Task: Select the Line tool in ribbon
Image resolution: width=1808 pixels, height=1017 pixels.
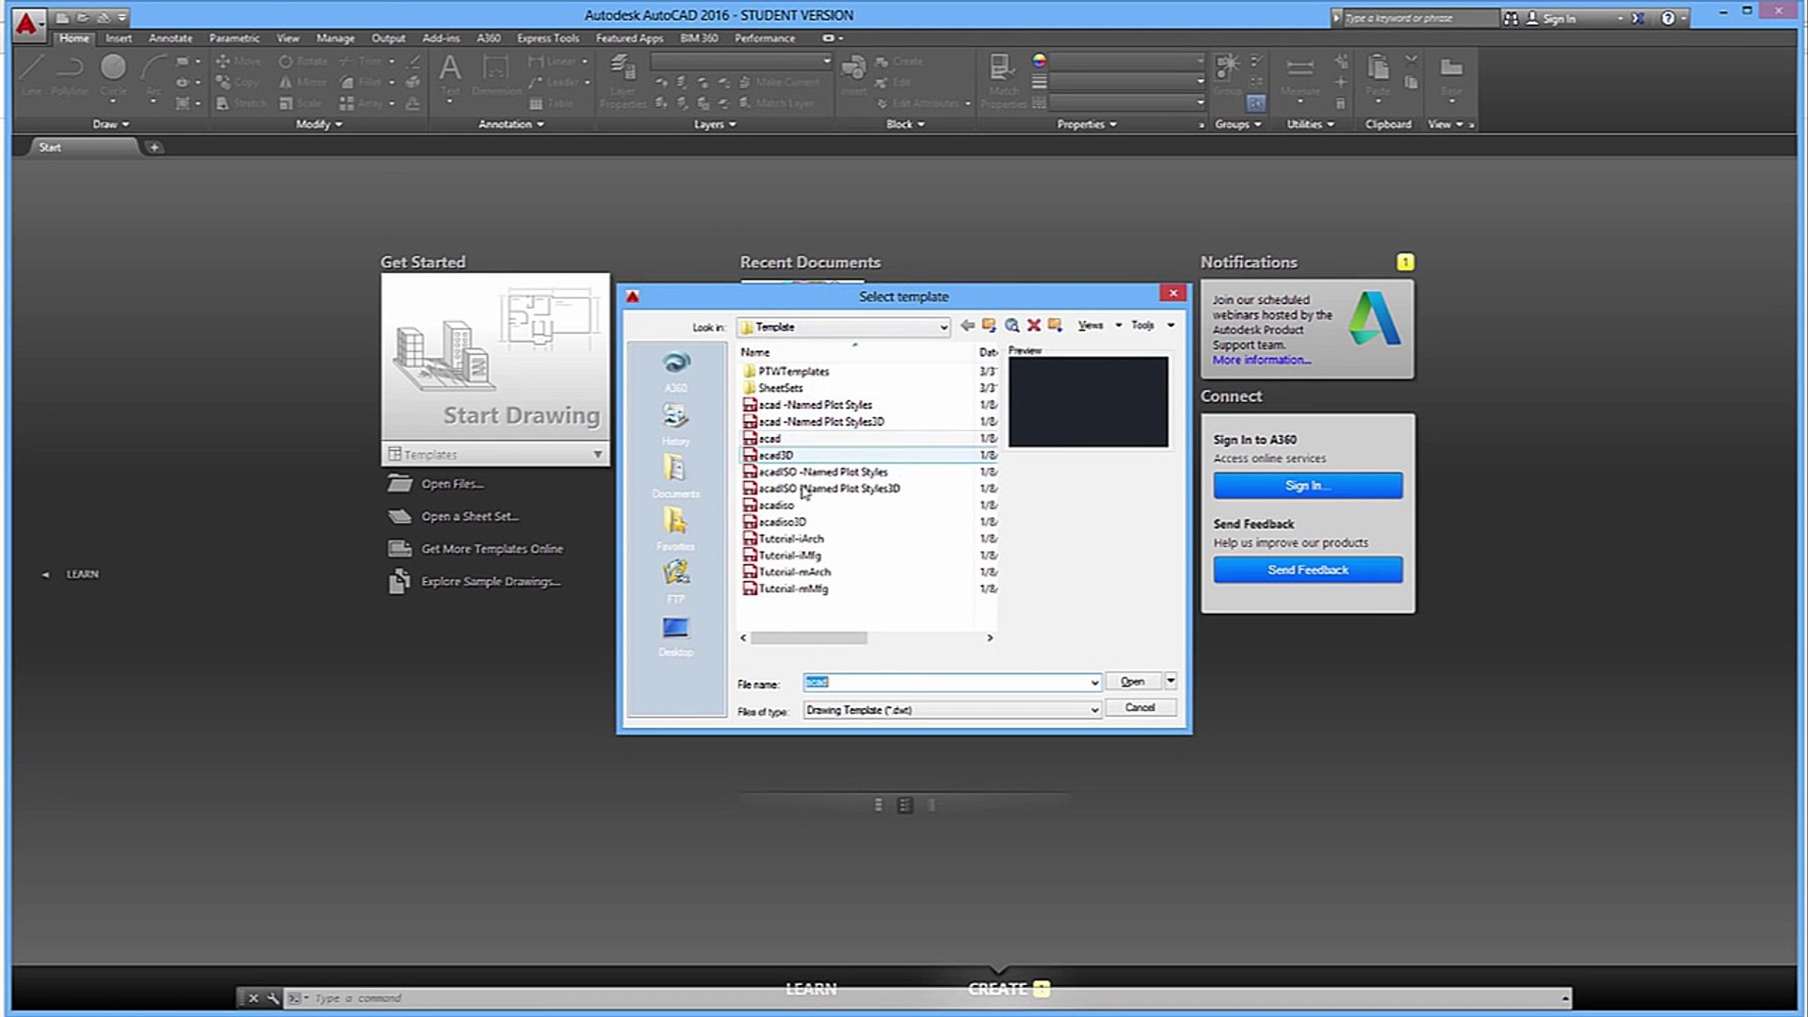Action: tap(32, 74)
